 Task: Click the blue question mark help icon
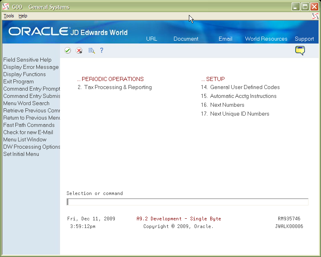(101, 50)
